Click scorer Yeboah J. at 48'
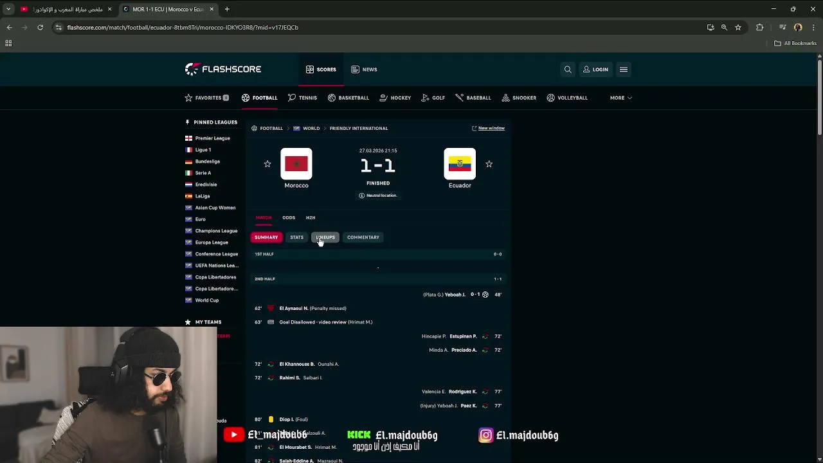Image resolution: width=823 pixels, height=463 pixels. point(455,295)
